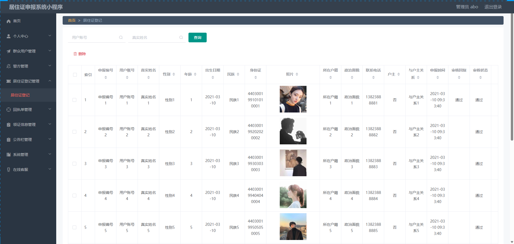Click the 公告栏管理 sidebar icon
514x244 pixels.
(9, 140)
